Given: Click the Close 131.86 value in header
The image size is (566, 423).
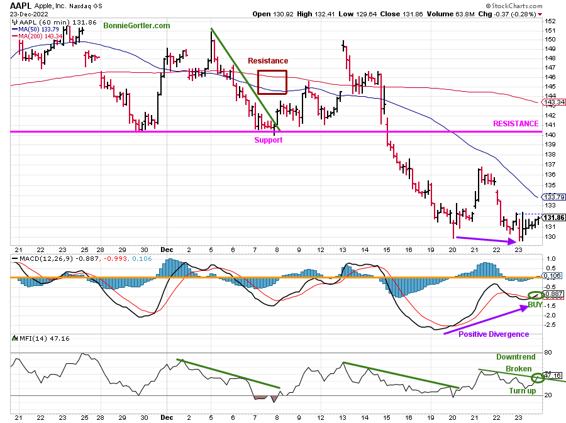Looking at the screenshot, I should [401, 14].
